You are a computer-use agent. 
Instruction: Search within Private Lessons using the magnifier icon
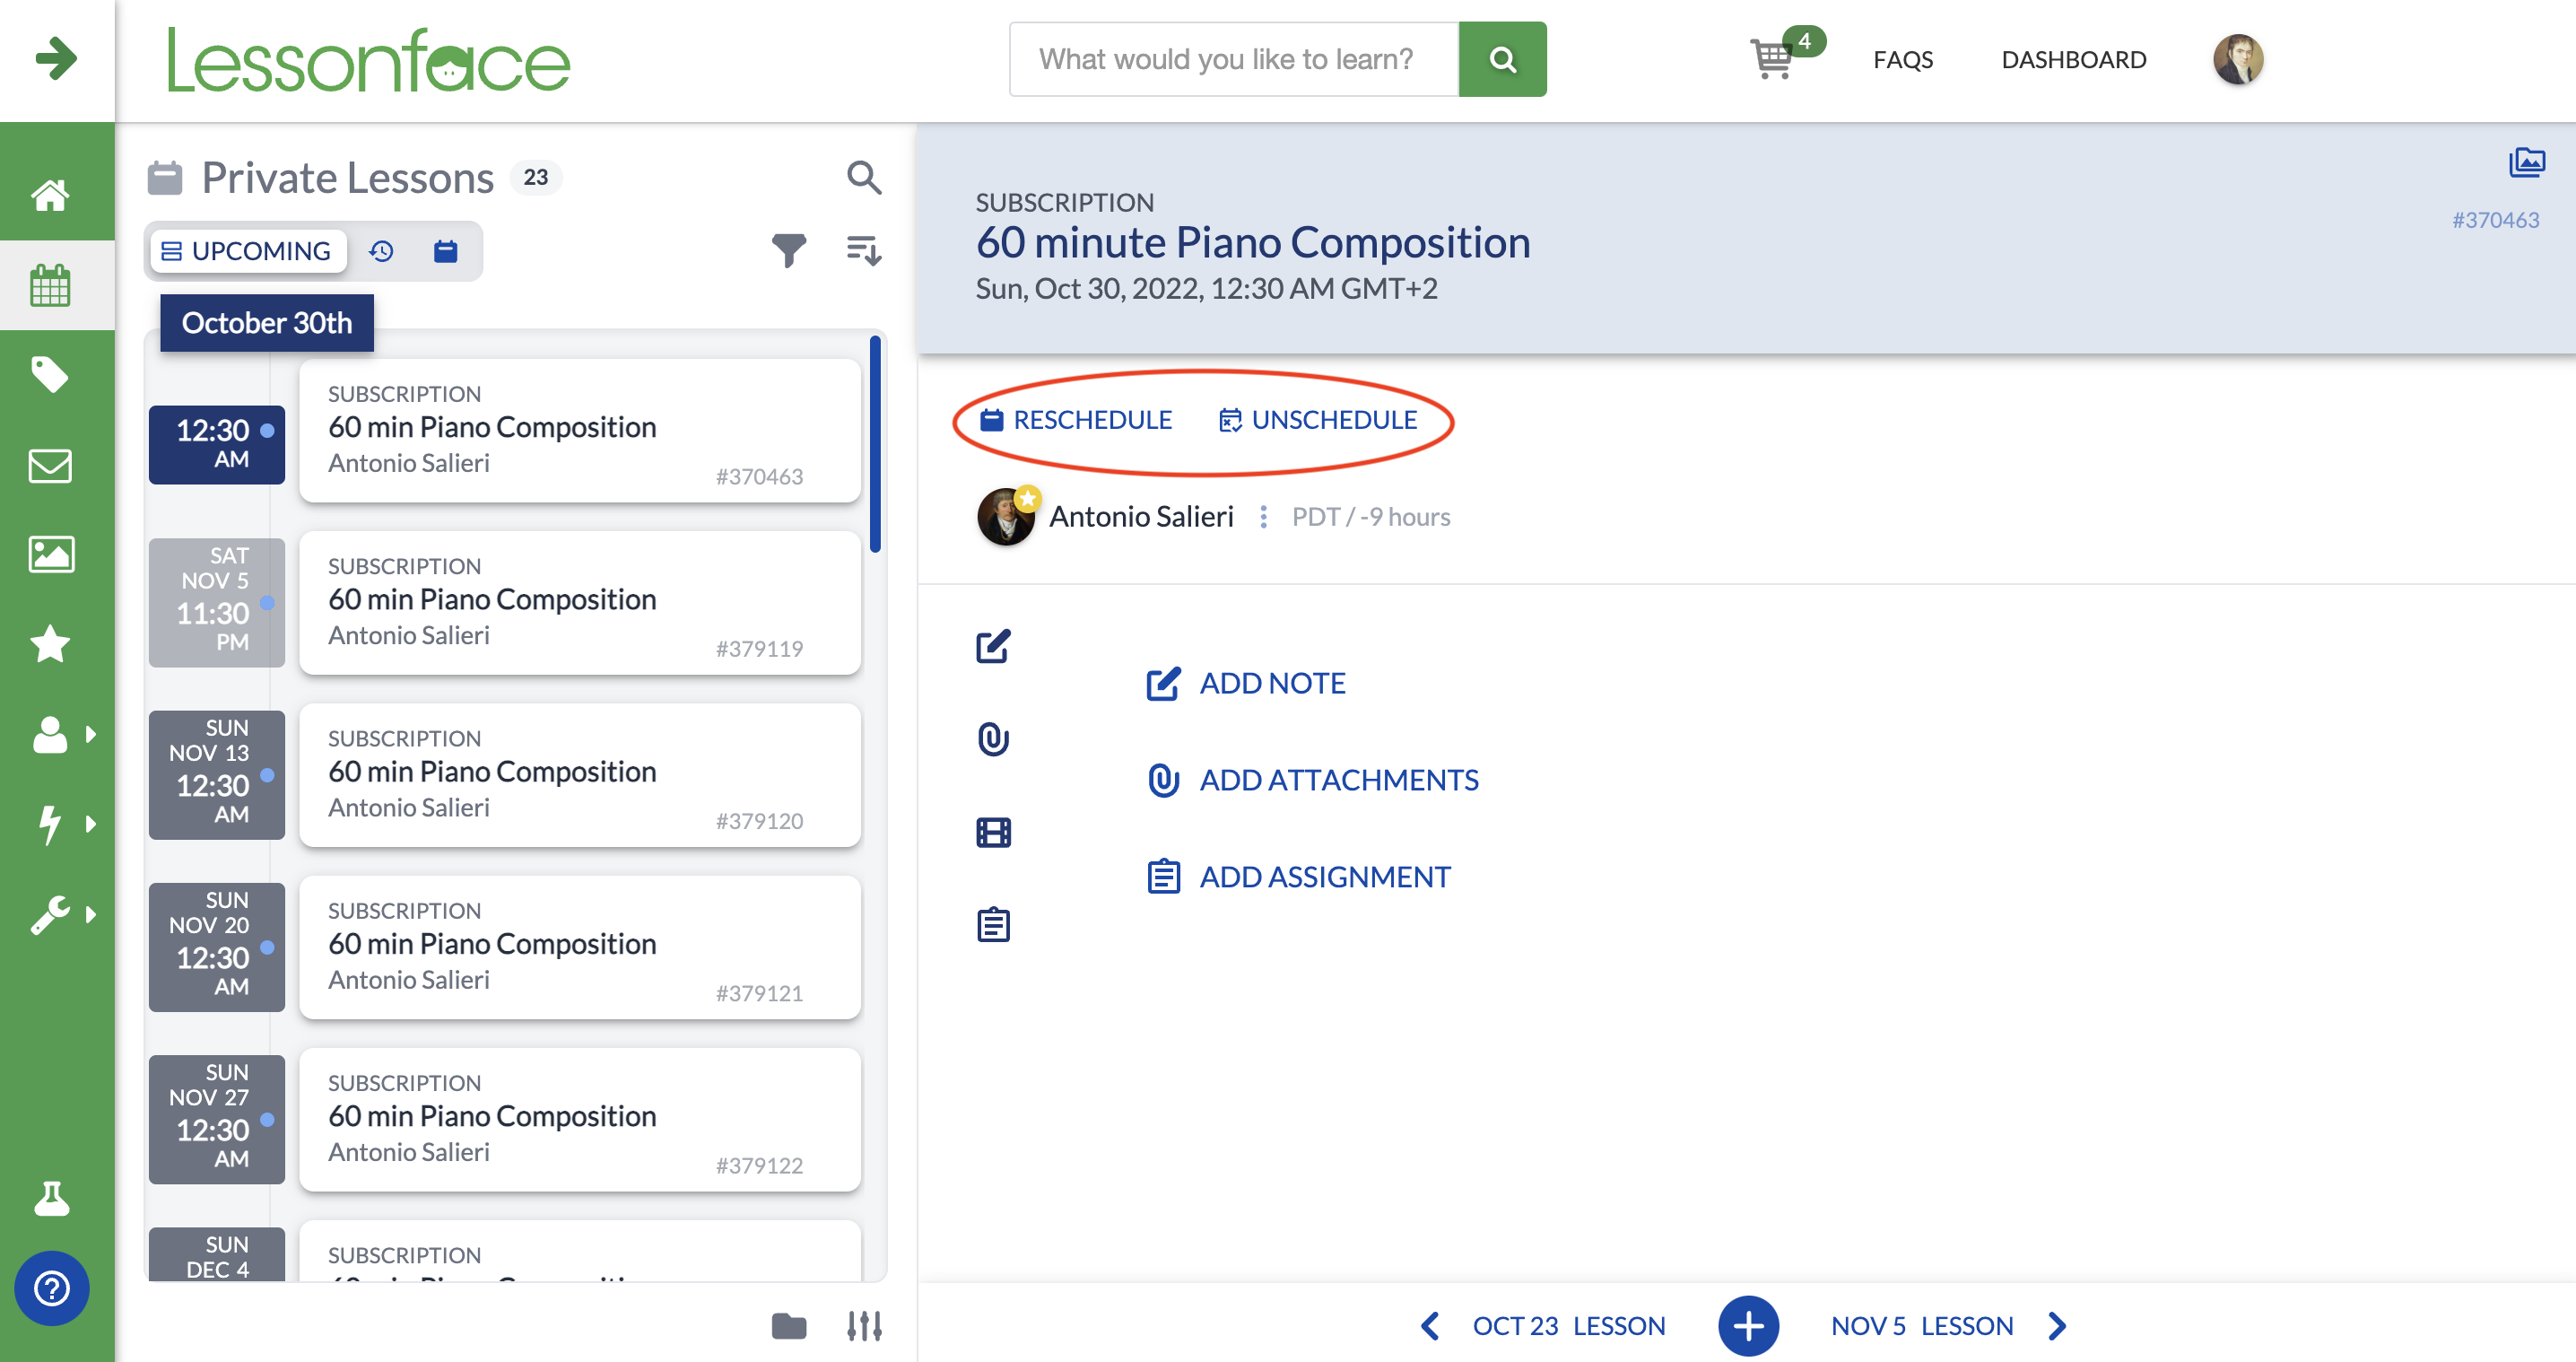pyautogui.click(x=864, y=177)
